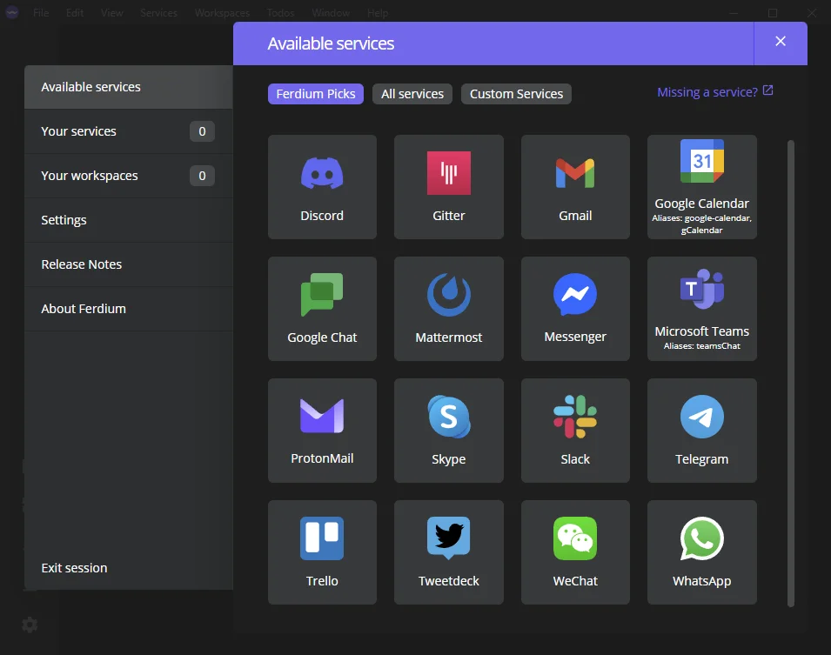Add the WeChat service

coord(575,552)
